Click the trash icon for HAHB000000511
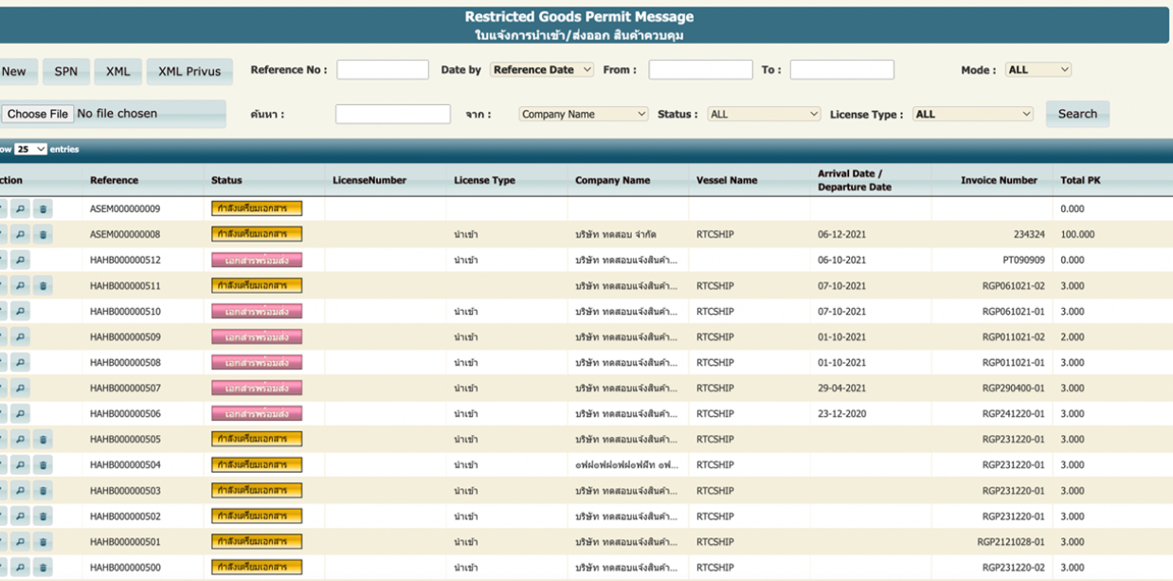The image size is (1173, 581). click(x=42, y=285)
